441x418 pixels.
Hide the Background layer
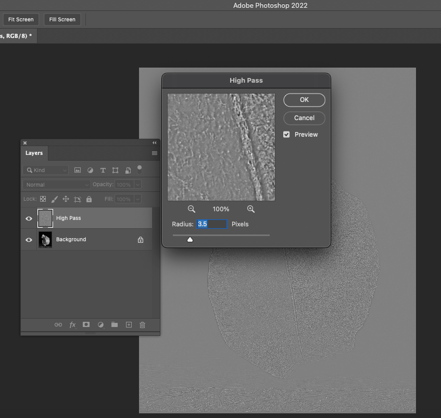(x=29, y=240)
